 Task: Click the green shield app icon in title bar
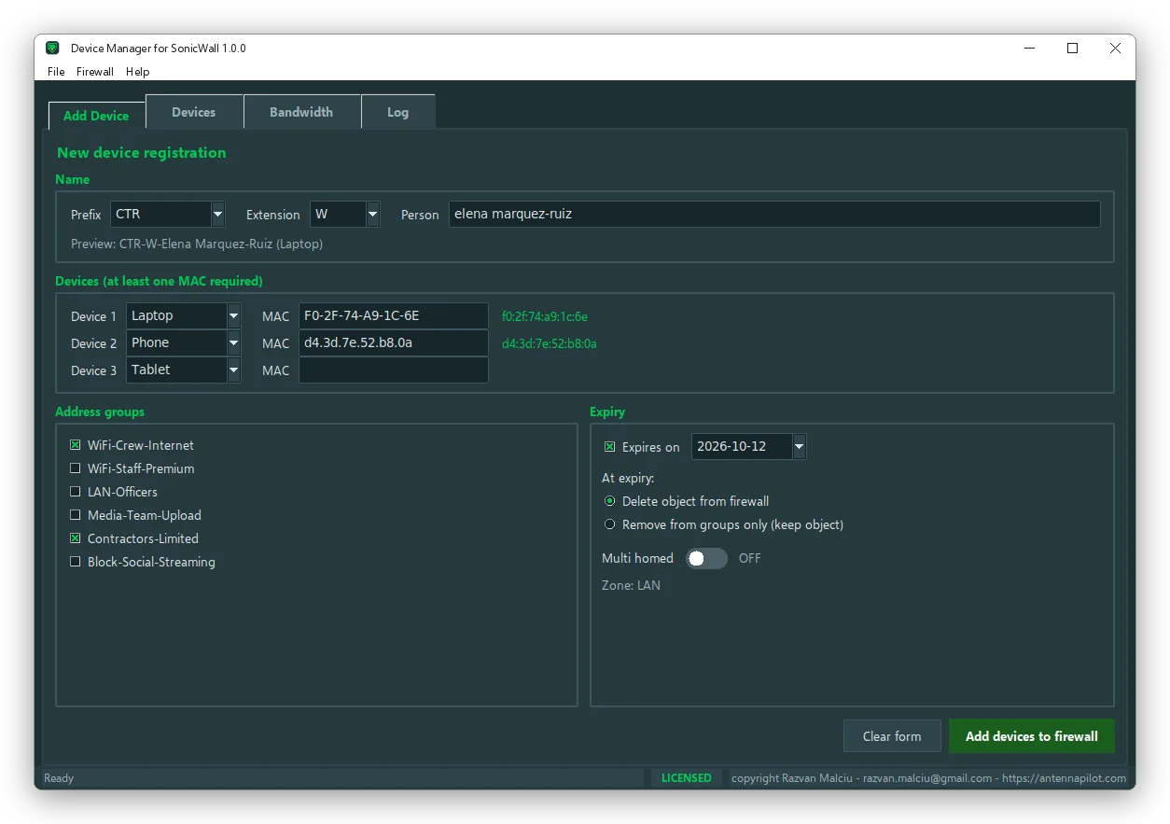[x=53, y=49]
